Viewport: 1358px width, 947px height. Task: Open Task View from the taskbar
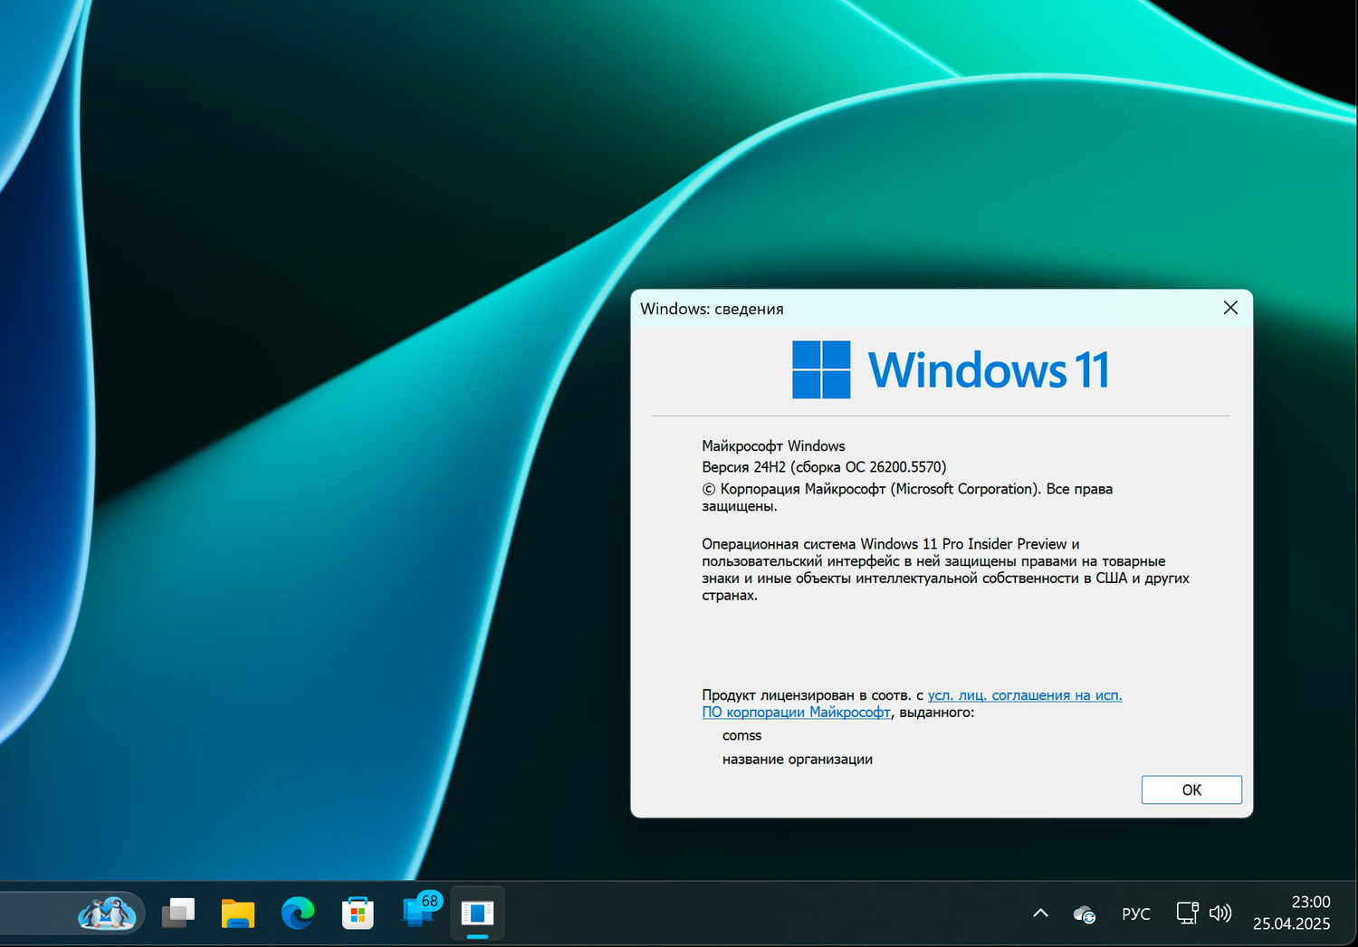(x=178, y=913)
